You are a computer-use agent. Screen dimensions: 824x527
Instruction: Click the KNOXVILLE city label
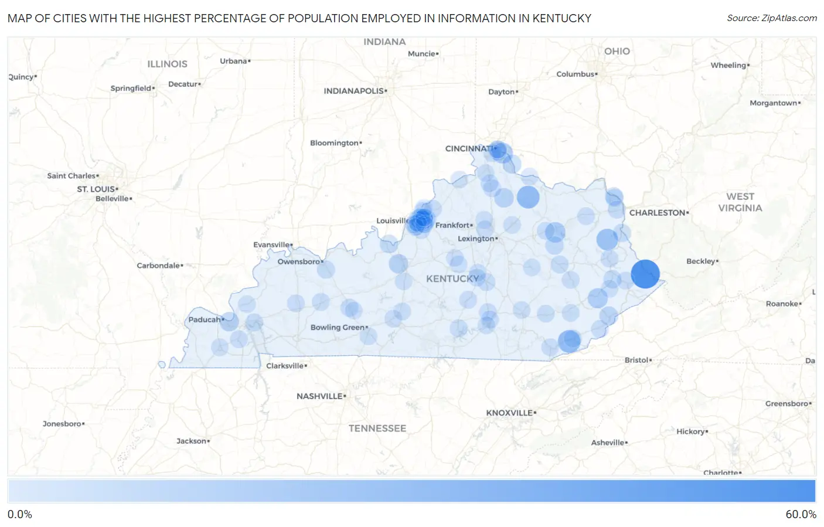point(510,413)
